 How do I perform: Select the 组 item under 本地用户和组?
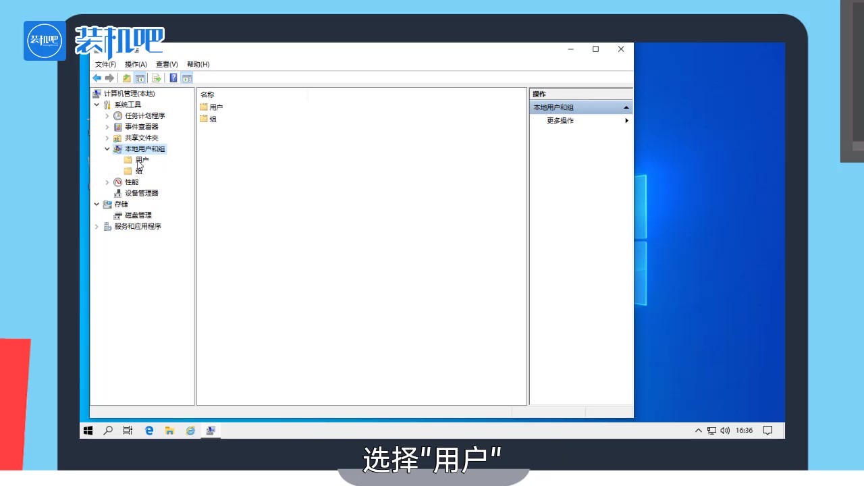[138, 171]
